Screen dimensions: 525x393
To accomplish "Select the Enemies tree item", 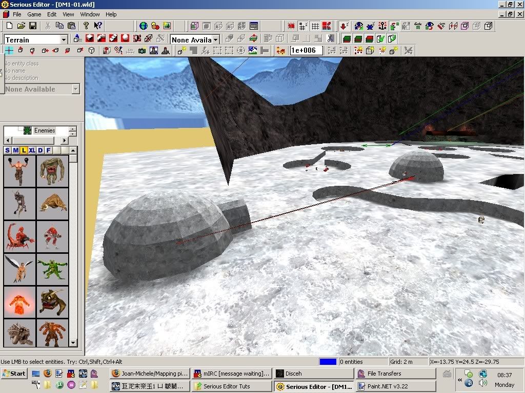I will pos(44,130).
